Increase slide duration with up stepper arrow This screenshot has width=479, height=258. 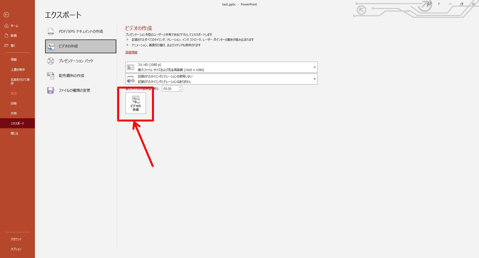pyautogui.click(x=180, y=87)
